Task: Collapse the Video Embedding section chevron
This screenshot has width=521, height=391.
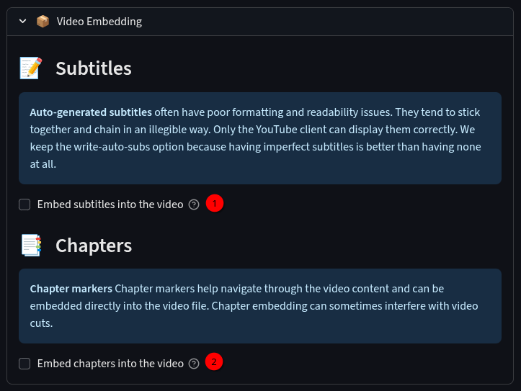Action: pos(22,22)
